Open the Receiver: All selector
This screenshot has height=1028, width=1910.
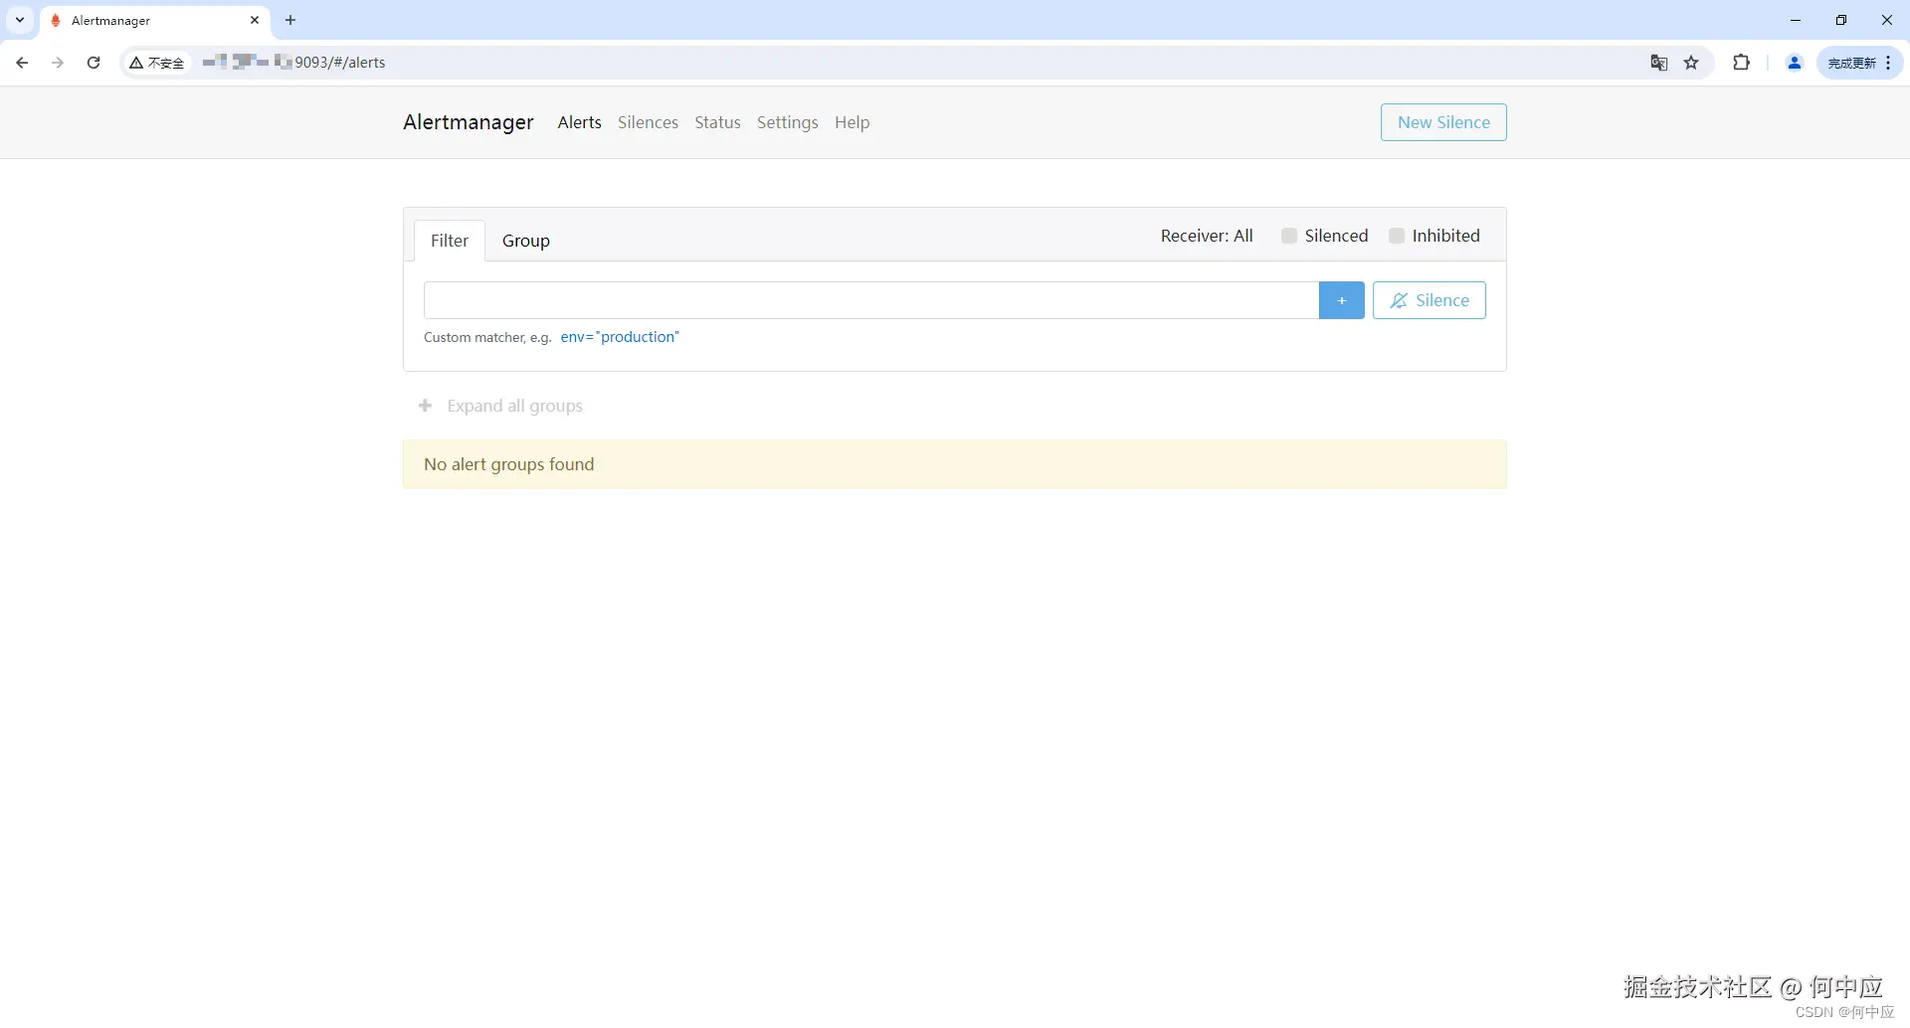pyautogui.click(x=1207, y=236)
